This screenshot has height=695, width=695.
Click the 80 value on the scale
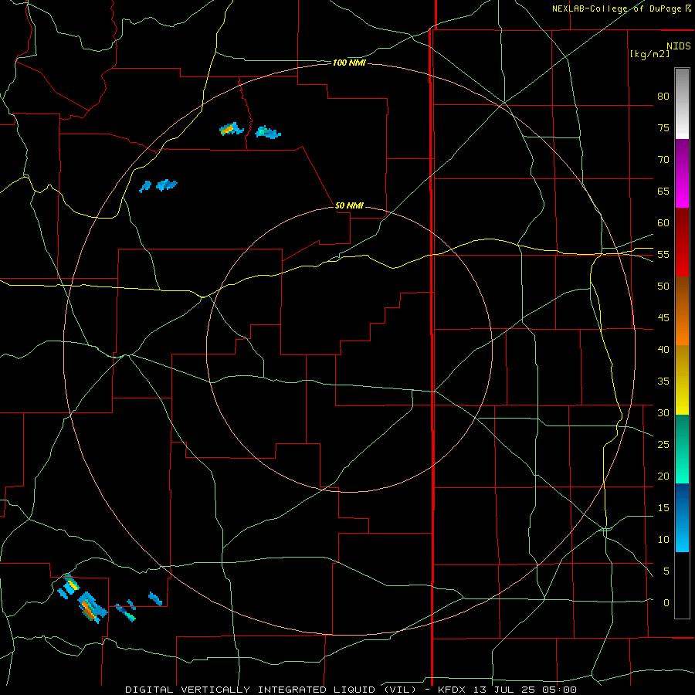(x=663, y=97)
